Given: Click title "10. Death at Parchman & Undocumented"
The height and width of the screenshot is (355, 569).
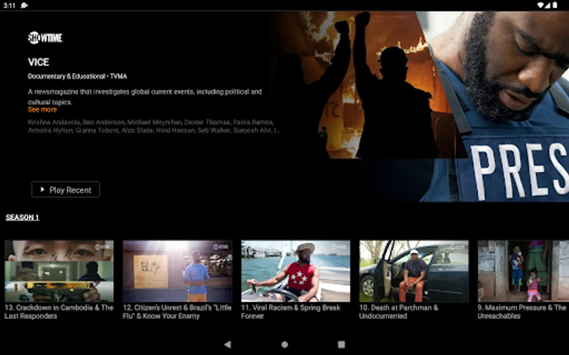Looking at the screenshot, I should (399, 312).
